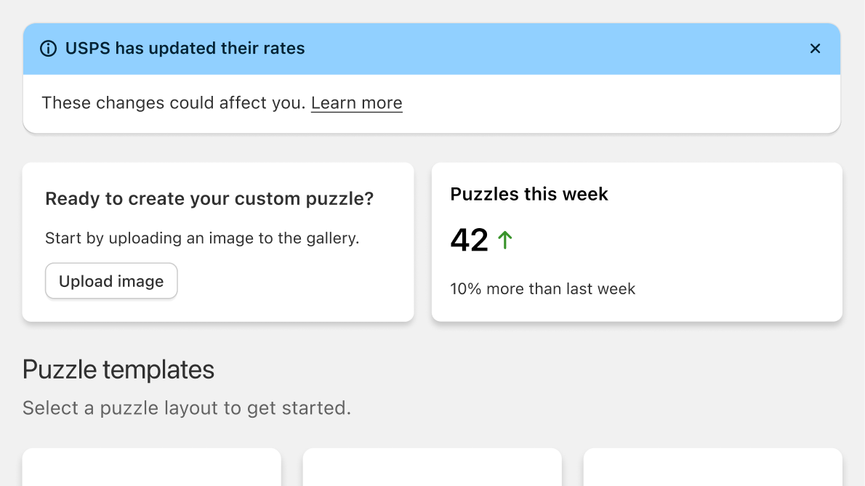Click "Ready to create your custom puzzle?" heading
The height and width of the screenshot is (486, 865).
coord(209,198)
